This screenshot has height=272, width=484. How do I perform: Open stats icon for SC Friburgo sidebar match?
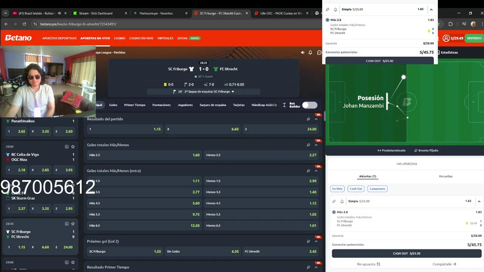67,224
